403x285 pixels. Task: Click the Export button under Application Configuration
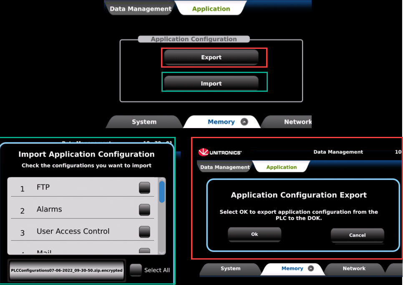pyautogui.click(x=211, y=57)
